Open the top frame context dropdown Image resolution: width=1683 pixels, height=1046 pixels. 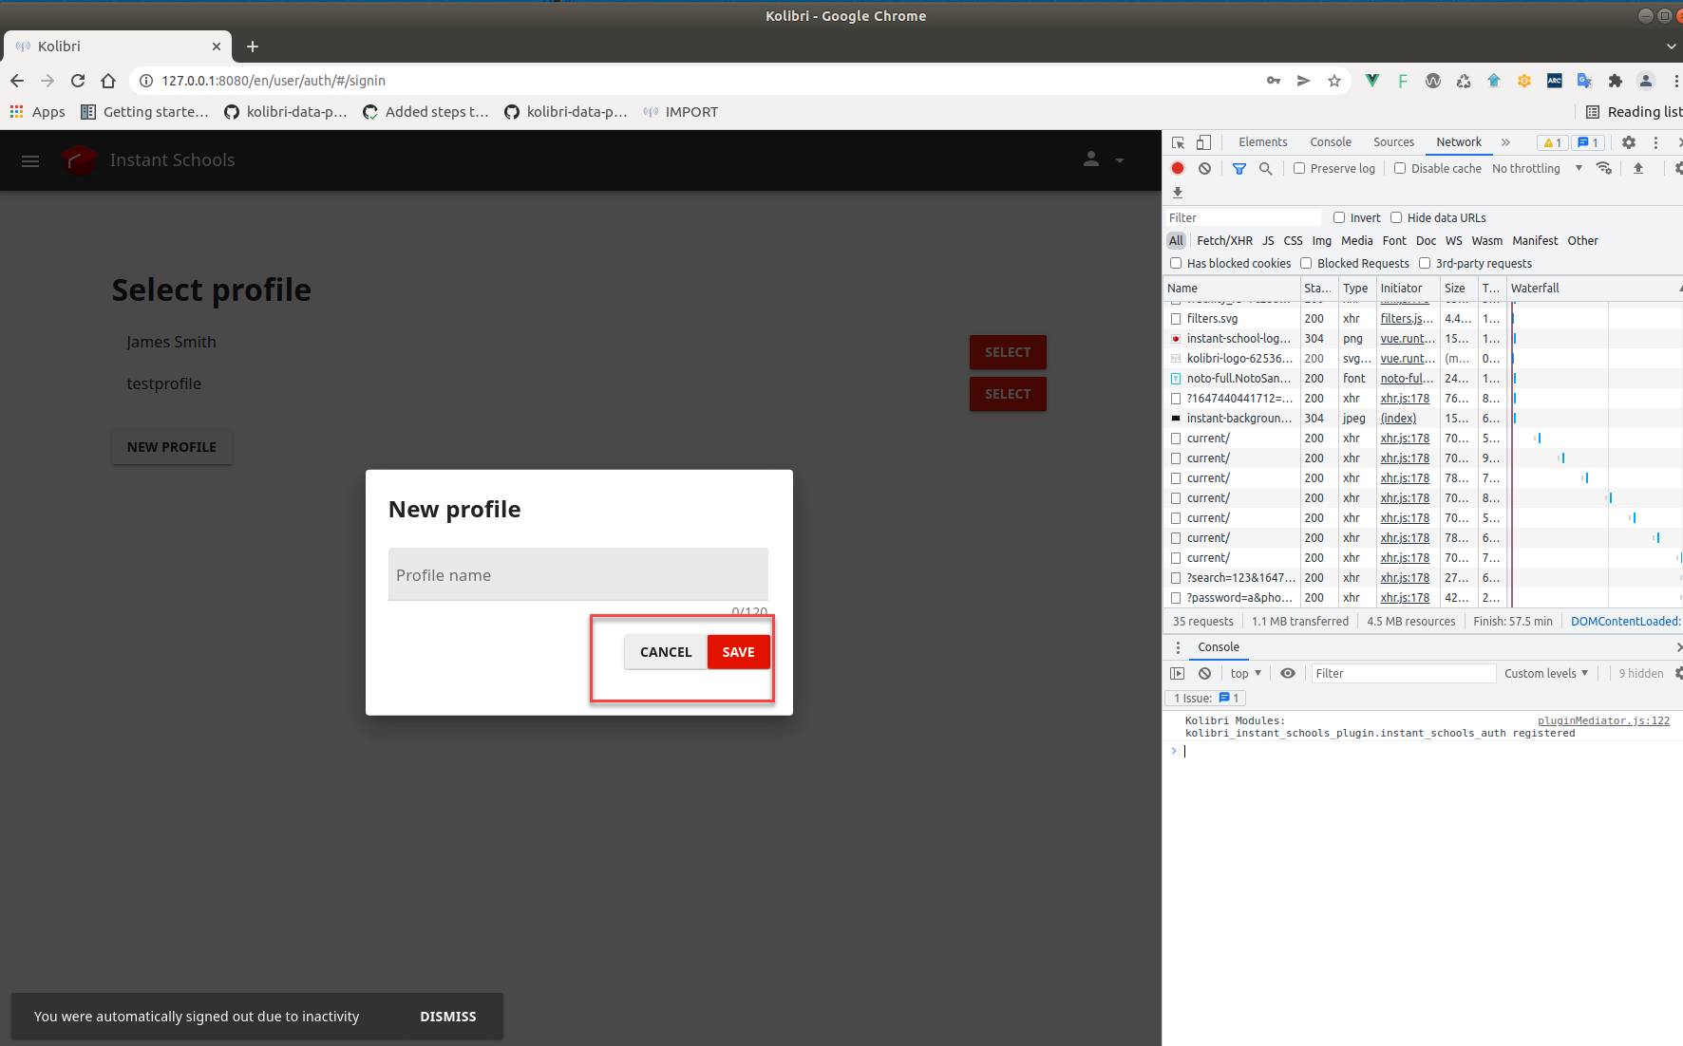click(1244, 673)
